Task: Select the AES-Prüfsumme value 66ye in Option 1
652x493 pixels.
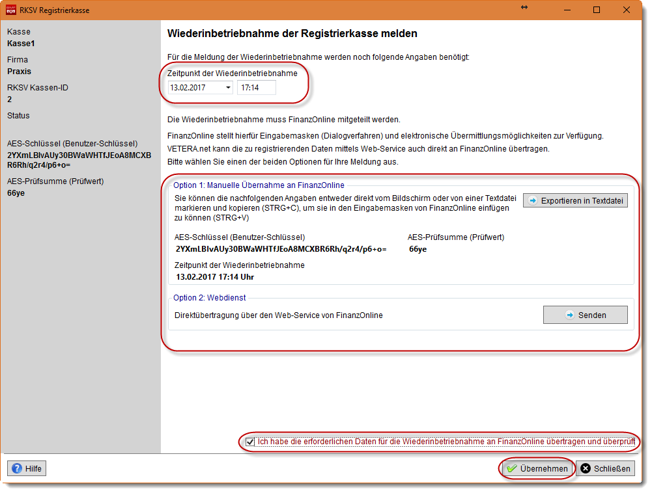Action: pos(418,249)
